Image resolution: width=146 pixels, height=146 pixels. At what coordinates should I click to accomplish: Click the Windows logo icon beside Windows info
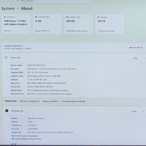pos(7,111)
